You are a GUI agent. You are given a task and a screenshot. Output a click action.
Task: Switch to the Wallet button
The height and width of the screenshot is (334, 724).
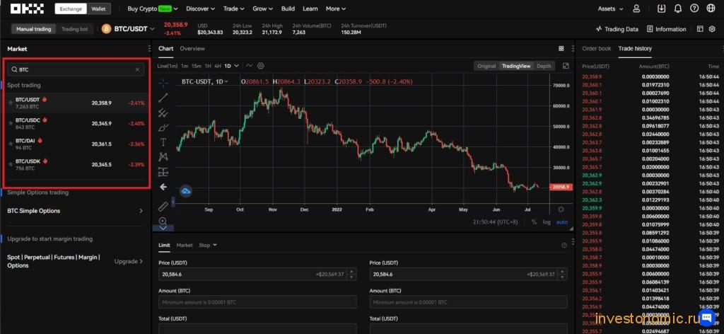tap(98, 8)
